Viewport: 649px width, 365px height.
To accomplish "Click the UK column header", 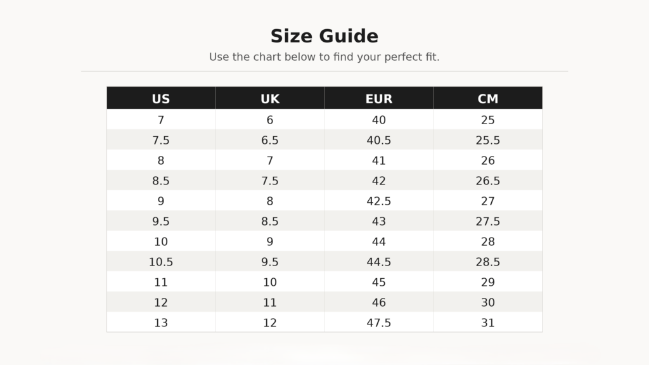I will [270, 99].
